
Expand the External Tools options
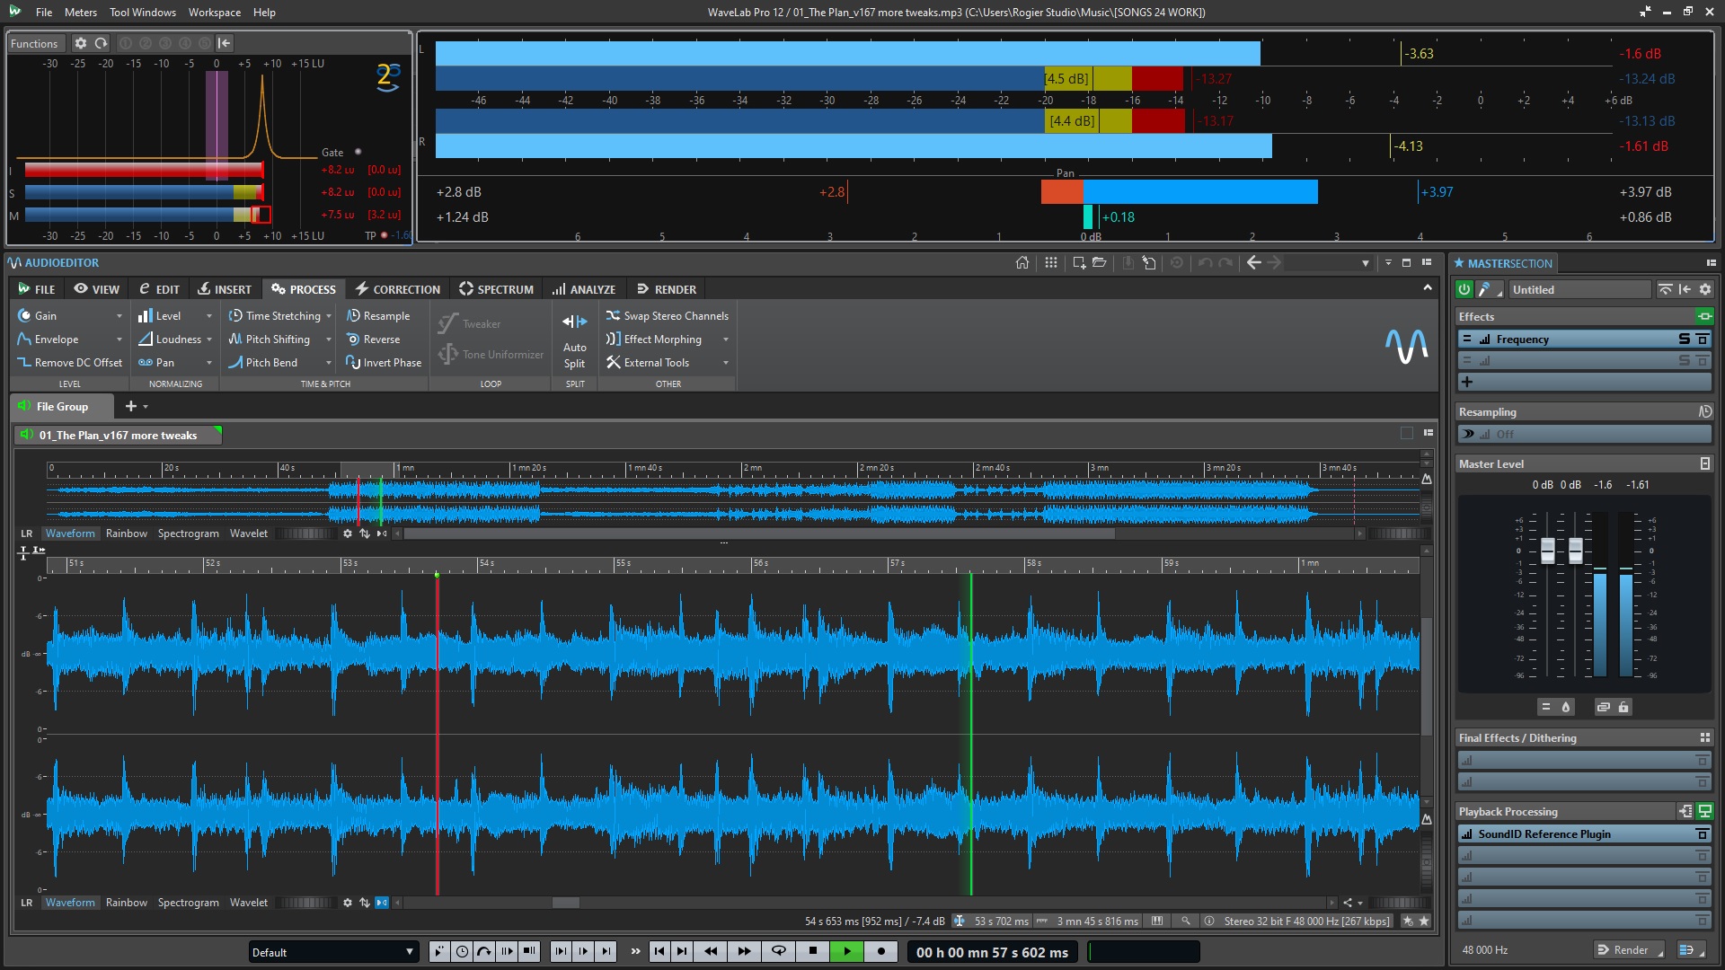coord(726,362)
